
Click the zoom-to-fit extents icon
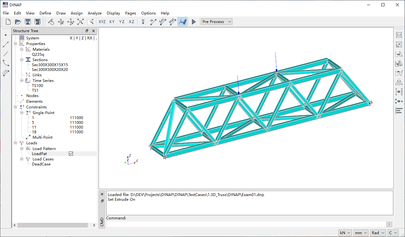click(x=81, y=22)
